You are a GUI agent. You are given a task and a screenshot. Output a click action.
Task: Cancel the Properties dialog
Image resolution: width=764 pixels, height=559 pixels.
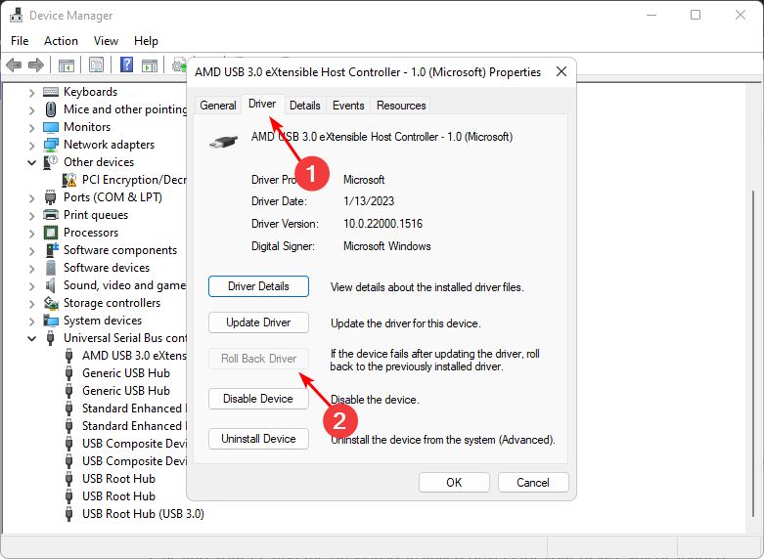pyautogui.click(x=533, y=483)
